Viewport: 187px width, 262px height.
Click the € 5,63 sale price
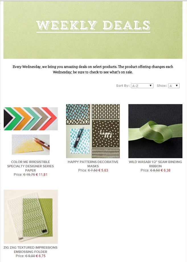[103, 170]
